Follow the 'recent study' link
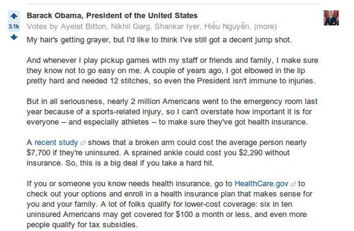This screenshot has width=354, height=231. pyautogui.click(x=56, y=143)
